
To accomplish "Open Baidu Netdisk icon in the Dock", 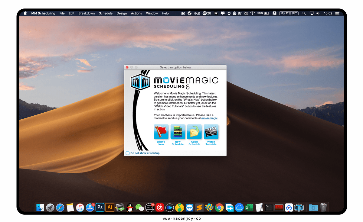I will (x=289, y=207).
